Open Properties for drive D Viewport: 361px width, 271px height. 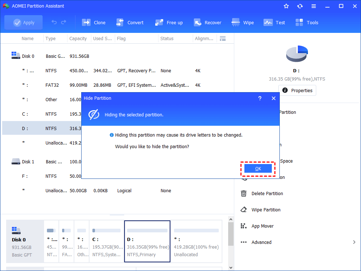pyautogui.click(x=297, y=90)
